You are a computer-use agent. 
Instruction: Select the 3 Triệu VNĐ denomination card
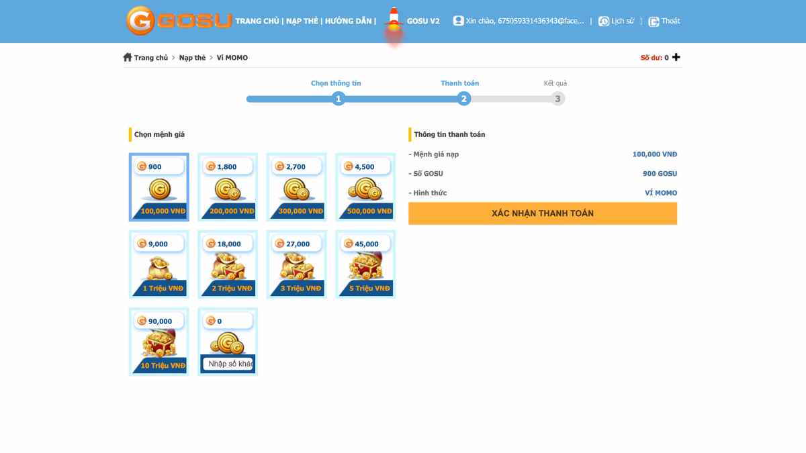(296, 264)
